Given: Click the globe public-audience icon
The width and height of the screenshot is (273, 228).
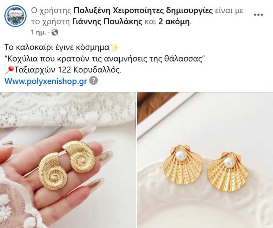Looking at the screenshot, I should pos(55,32).
